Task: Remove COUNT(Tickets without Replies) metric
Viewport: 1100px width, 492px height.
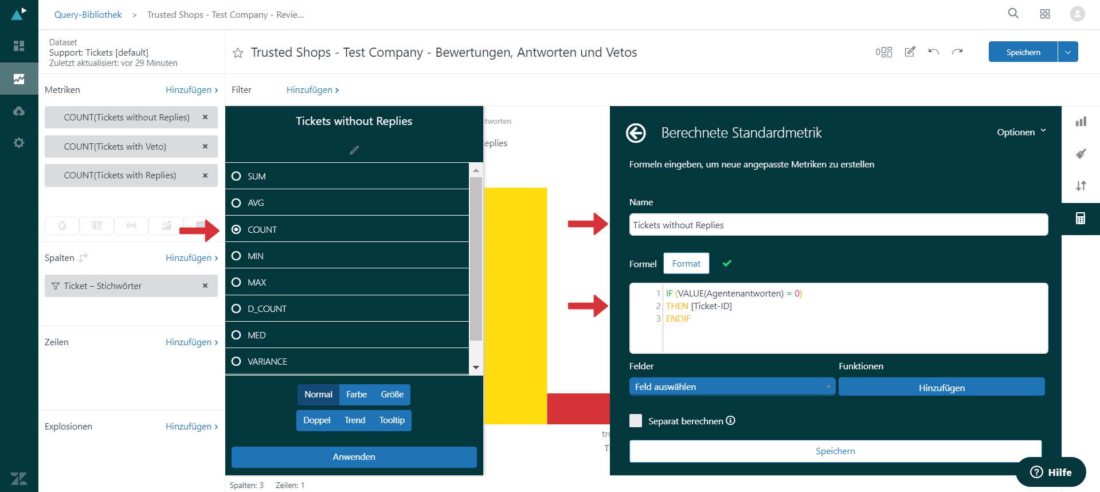Action: (x=205, y=117)
